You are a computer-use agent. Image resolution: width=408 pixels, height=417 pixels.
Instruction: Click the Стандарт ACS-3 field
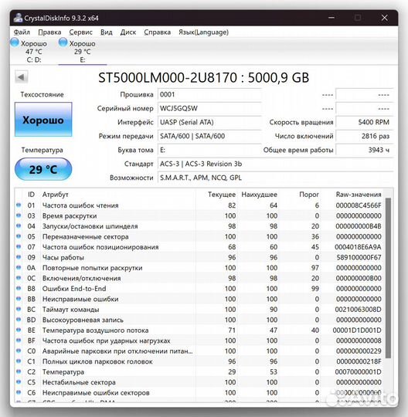[275, 164]
